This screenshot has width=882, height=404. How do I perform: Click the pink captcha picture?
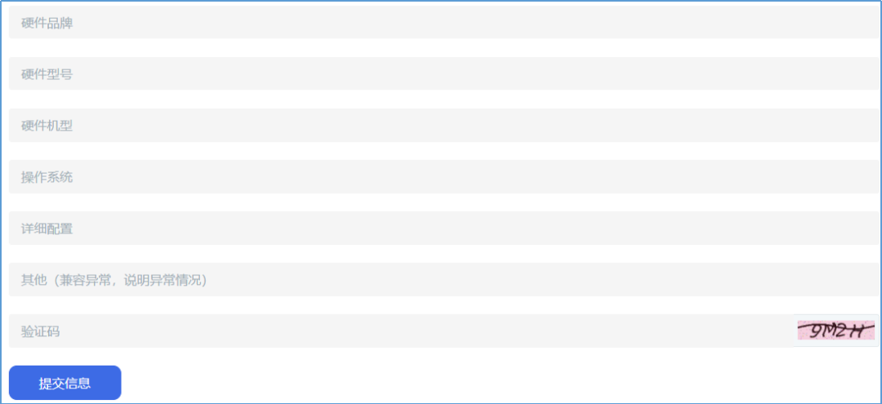(835, 331)
